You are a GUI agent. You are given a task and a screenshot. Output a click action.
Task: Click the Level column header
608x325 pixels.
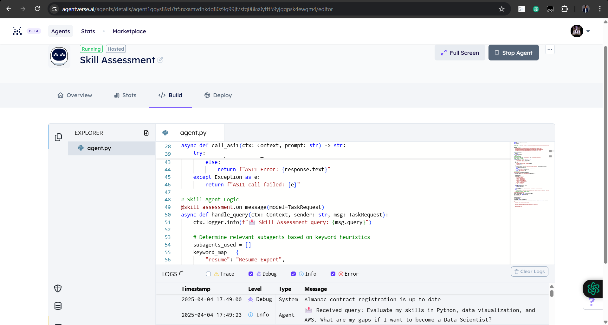tap(255, 289)
